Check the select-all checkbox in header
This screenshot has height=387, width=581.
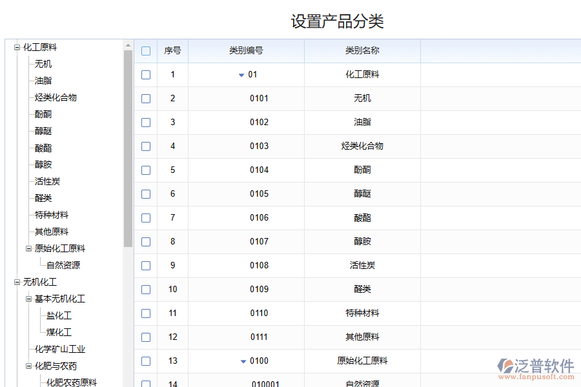click(x=146, y=51)
